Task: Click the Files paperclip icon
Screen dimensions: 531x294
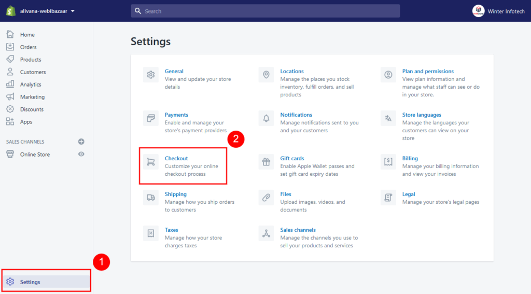Action: coord(267,198)
